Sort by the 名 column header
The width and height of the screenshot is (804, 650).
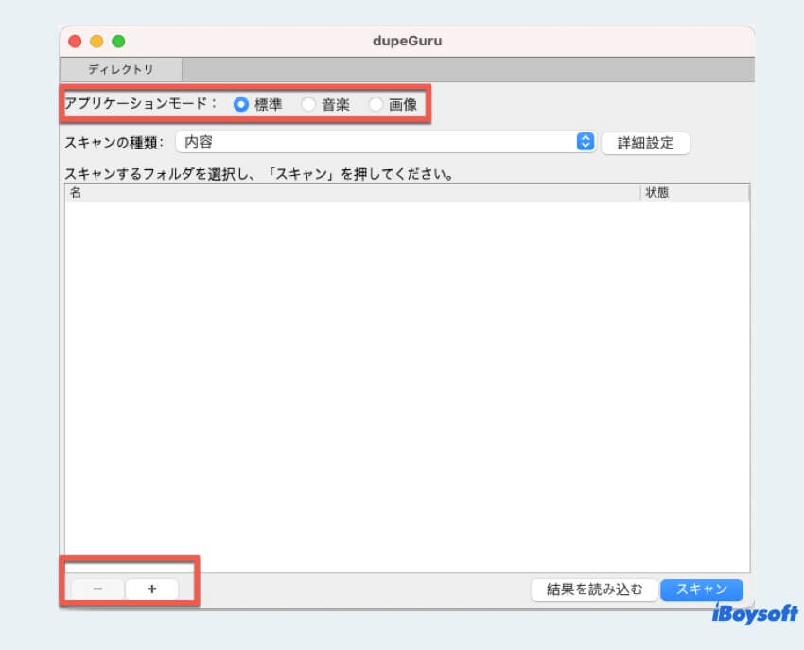[75, 192]
